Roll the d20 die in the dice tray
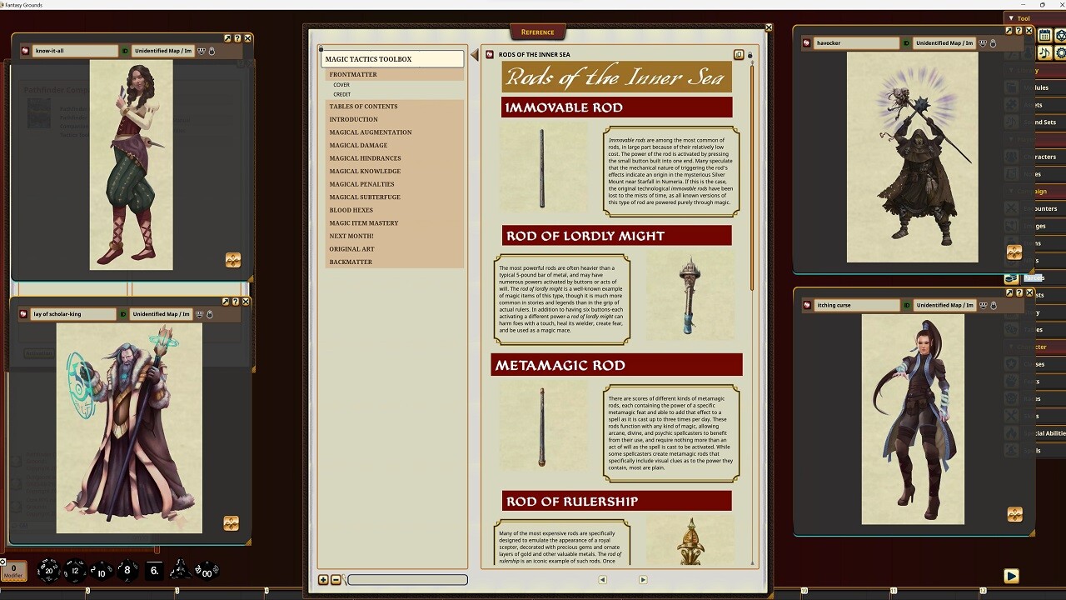Image resolution: width=1066 pixels, height=600 pixels. click(50, 571)
